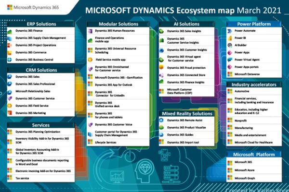This screenshot has height=192, width=289.
Task: Click the Human Resources icon
Action: [x=90, y=31]
